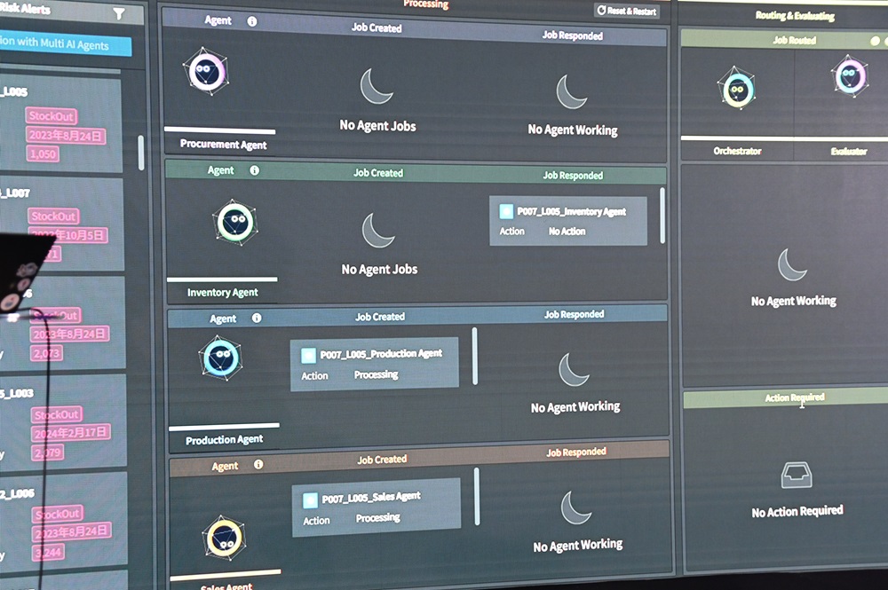Select checkbox on P007_L005_Production Agent job card
Screen dimensions: 888x590
(x=308, y=355)
